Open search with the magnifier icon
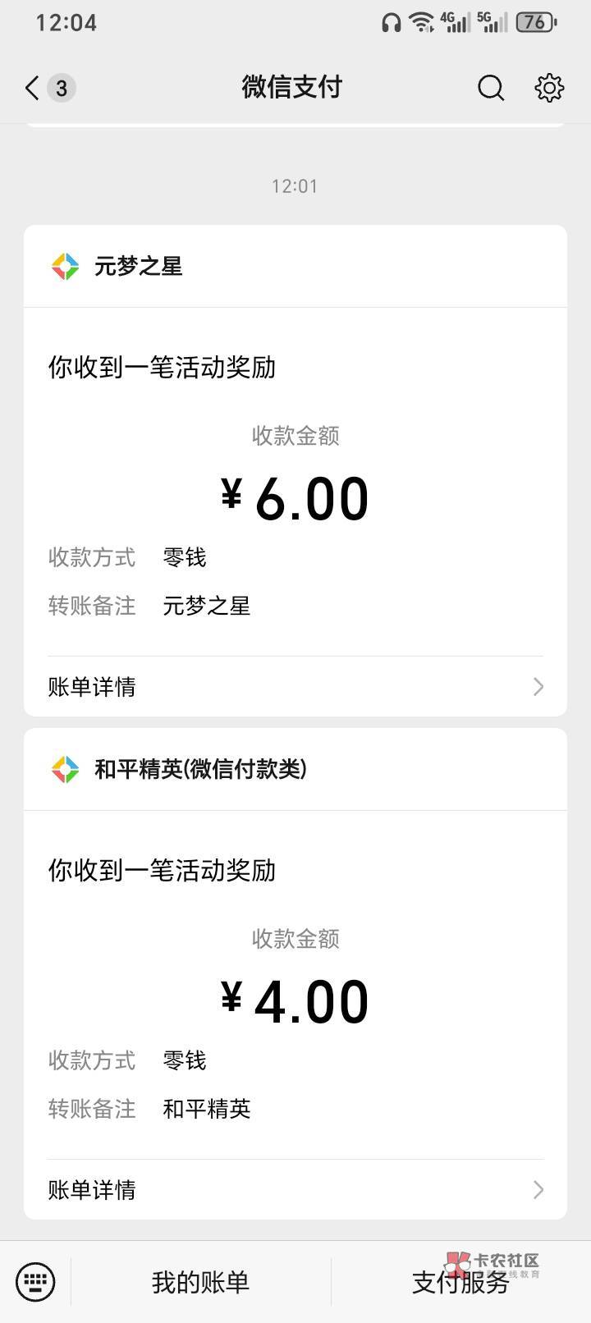Image resolution: width=591 pixels, height=1323 pixels. coord(491,88)
